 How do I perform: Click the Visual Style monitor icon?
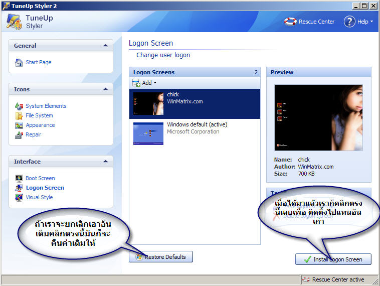pyautogui.click(x=19, y=198)
